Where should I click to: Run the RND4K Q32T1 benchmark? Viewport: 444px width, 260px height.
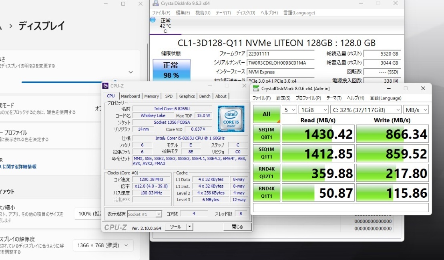(x=267, y=173)
